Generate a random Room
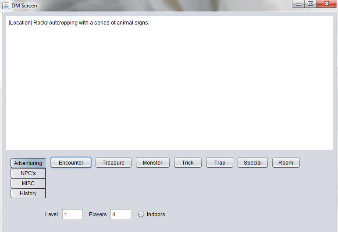The image size is (338, 232). point(286,162)
